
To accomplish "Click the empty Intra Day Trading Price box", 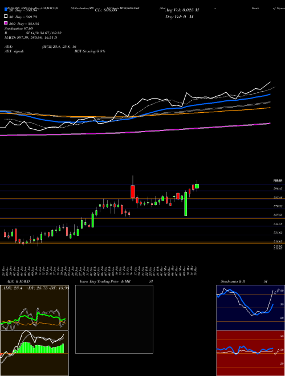I will point(114,319).
